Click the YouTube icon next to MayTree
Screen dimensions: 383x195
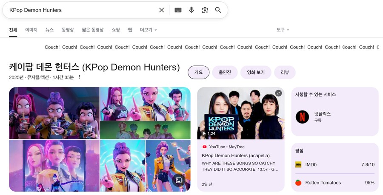pyautogui.click(x=204, y=147)
